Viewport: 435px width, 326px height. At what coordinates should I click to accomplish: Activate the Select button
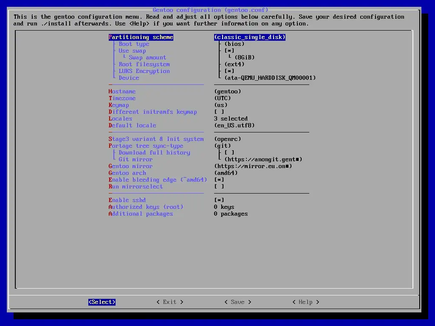[x=102, y=302]
